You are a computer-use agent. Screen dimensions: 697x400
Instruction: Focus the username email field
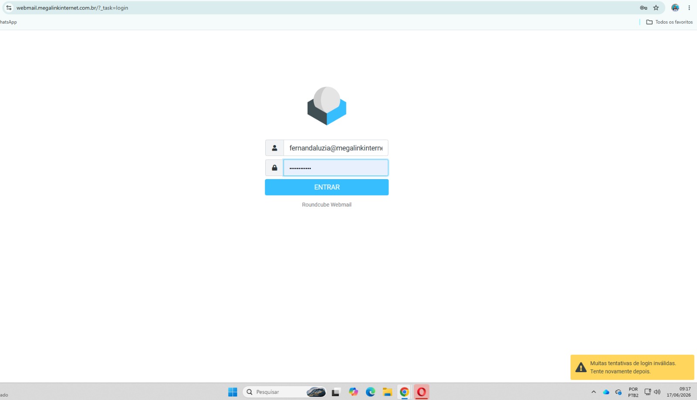(x=336, y=148)
